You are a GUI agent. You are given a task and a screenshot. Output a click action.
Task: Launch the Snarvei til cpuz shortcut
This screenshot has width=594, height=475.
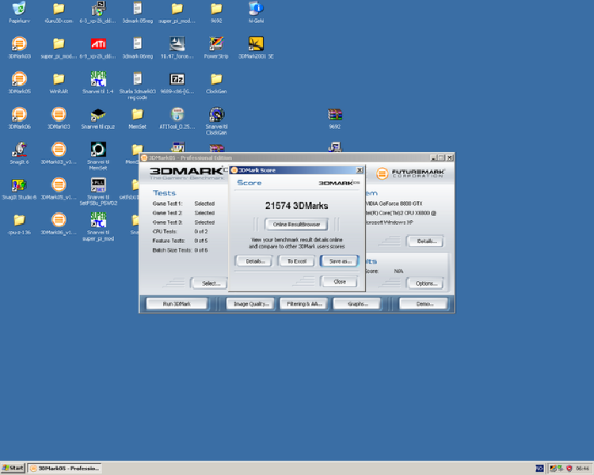pyautogui.click(x=98, y=119)
